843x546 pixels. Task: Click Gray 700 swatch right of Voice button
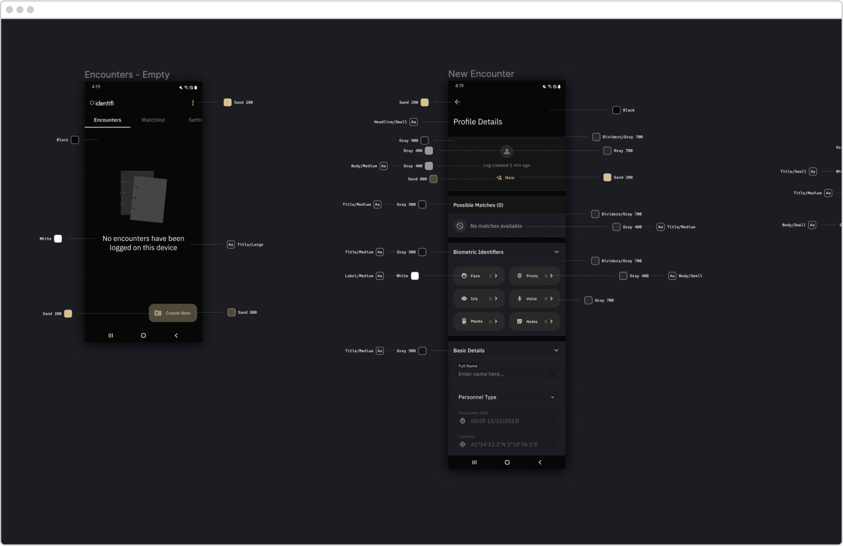click(x=588, y=300)
